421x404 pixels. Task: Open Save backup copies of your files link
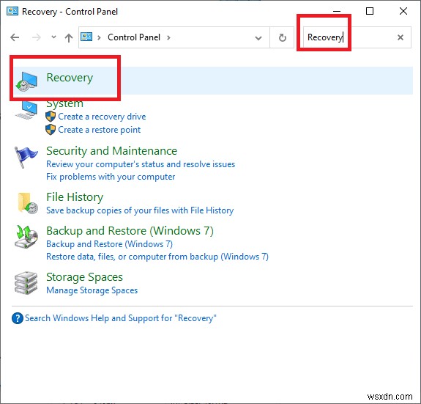140,210
